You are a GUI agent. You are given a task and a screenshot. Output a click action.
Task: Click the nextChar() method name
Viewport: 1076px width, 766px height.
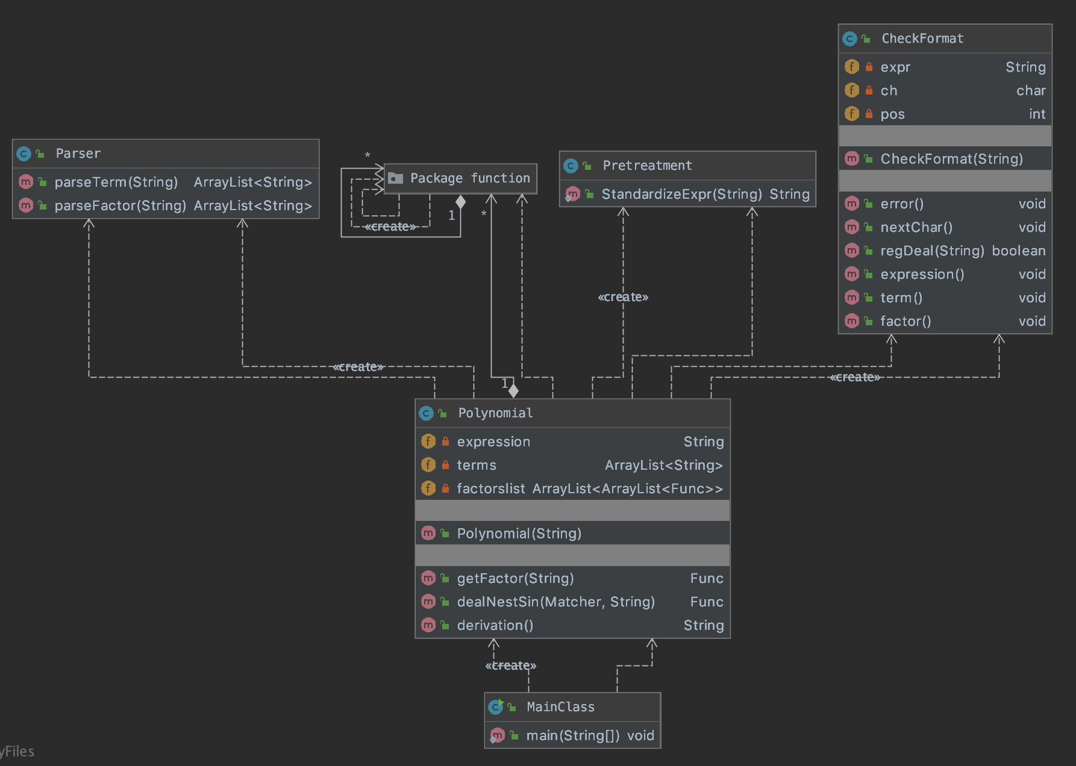[x=916, y=227]
